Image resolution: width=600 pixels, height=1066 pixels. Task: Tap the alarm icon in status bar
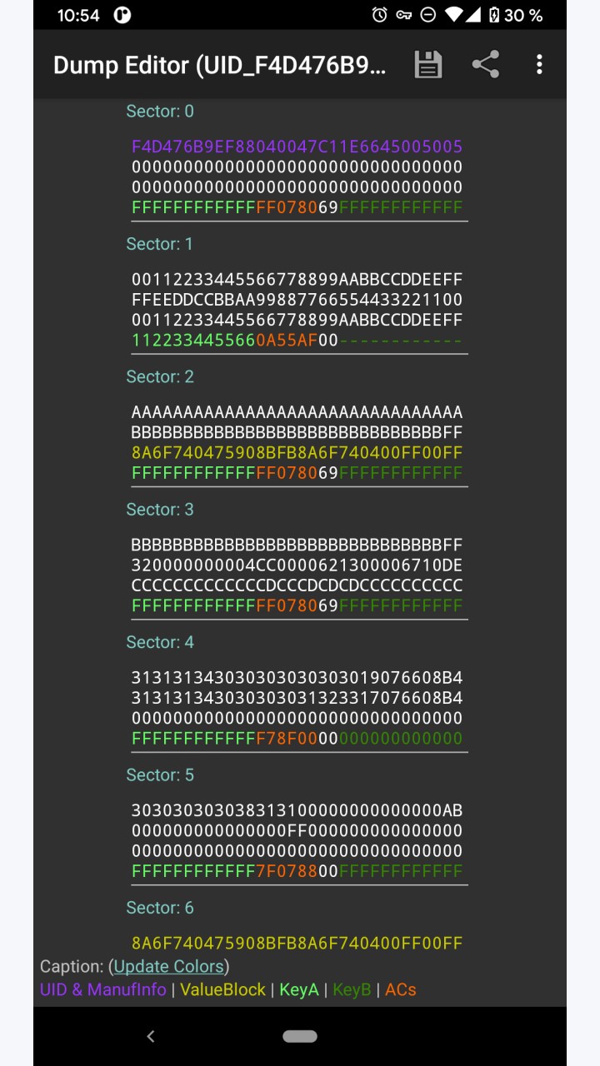point(380,15)
